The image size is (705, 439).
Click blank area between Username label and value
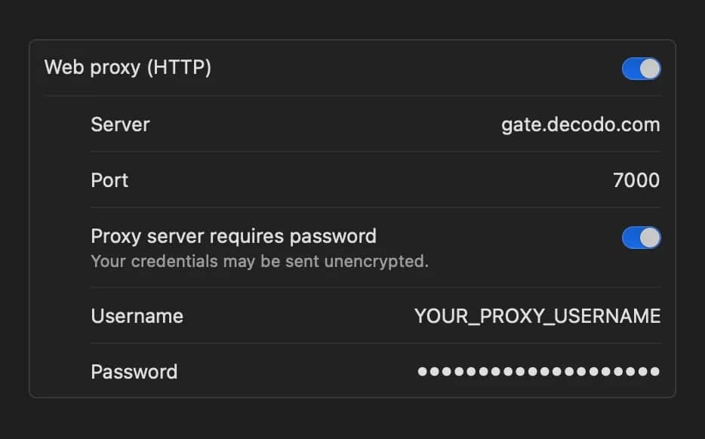(x=298, y=316)
